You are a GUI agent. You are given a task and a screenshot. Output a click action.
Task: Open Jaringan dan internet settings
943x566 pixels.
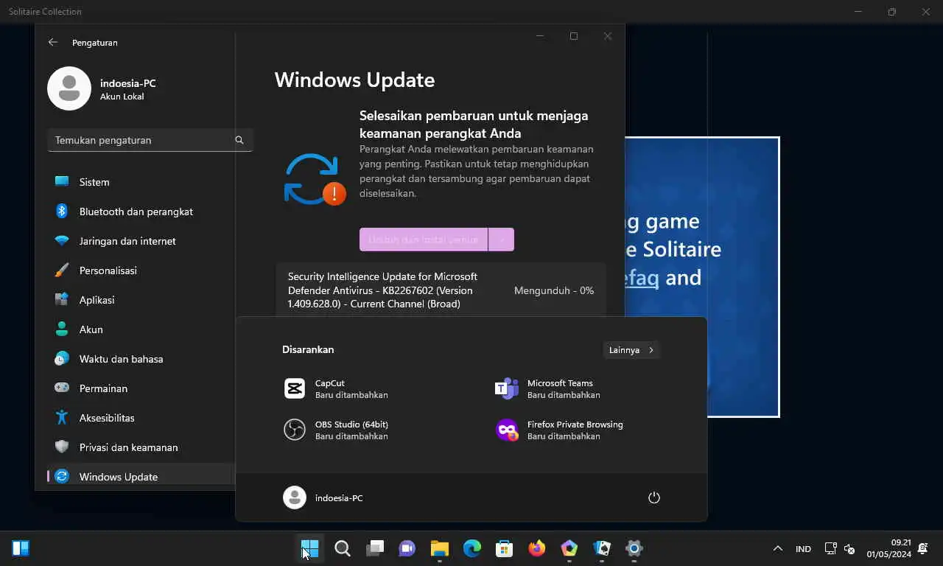141,241
